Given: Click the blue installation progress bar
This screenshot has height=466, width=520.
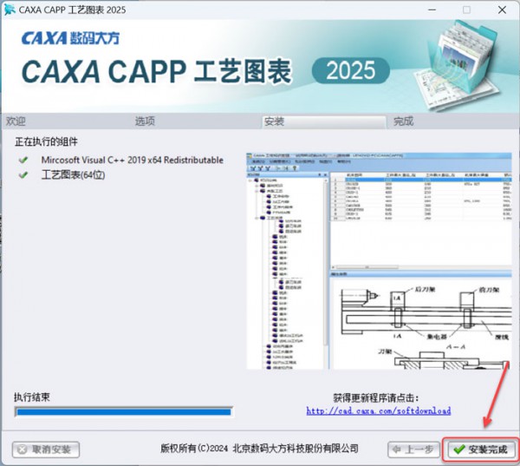Looking at the screenshot, I should tap(124, 412).
